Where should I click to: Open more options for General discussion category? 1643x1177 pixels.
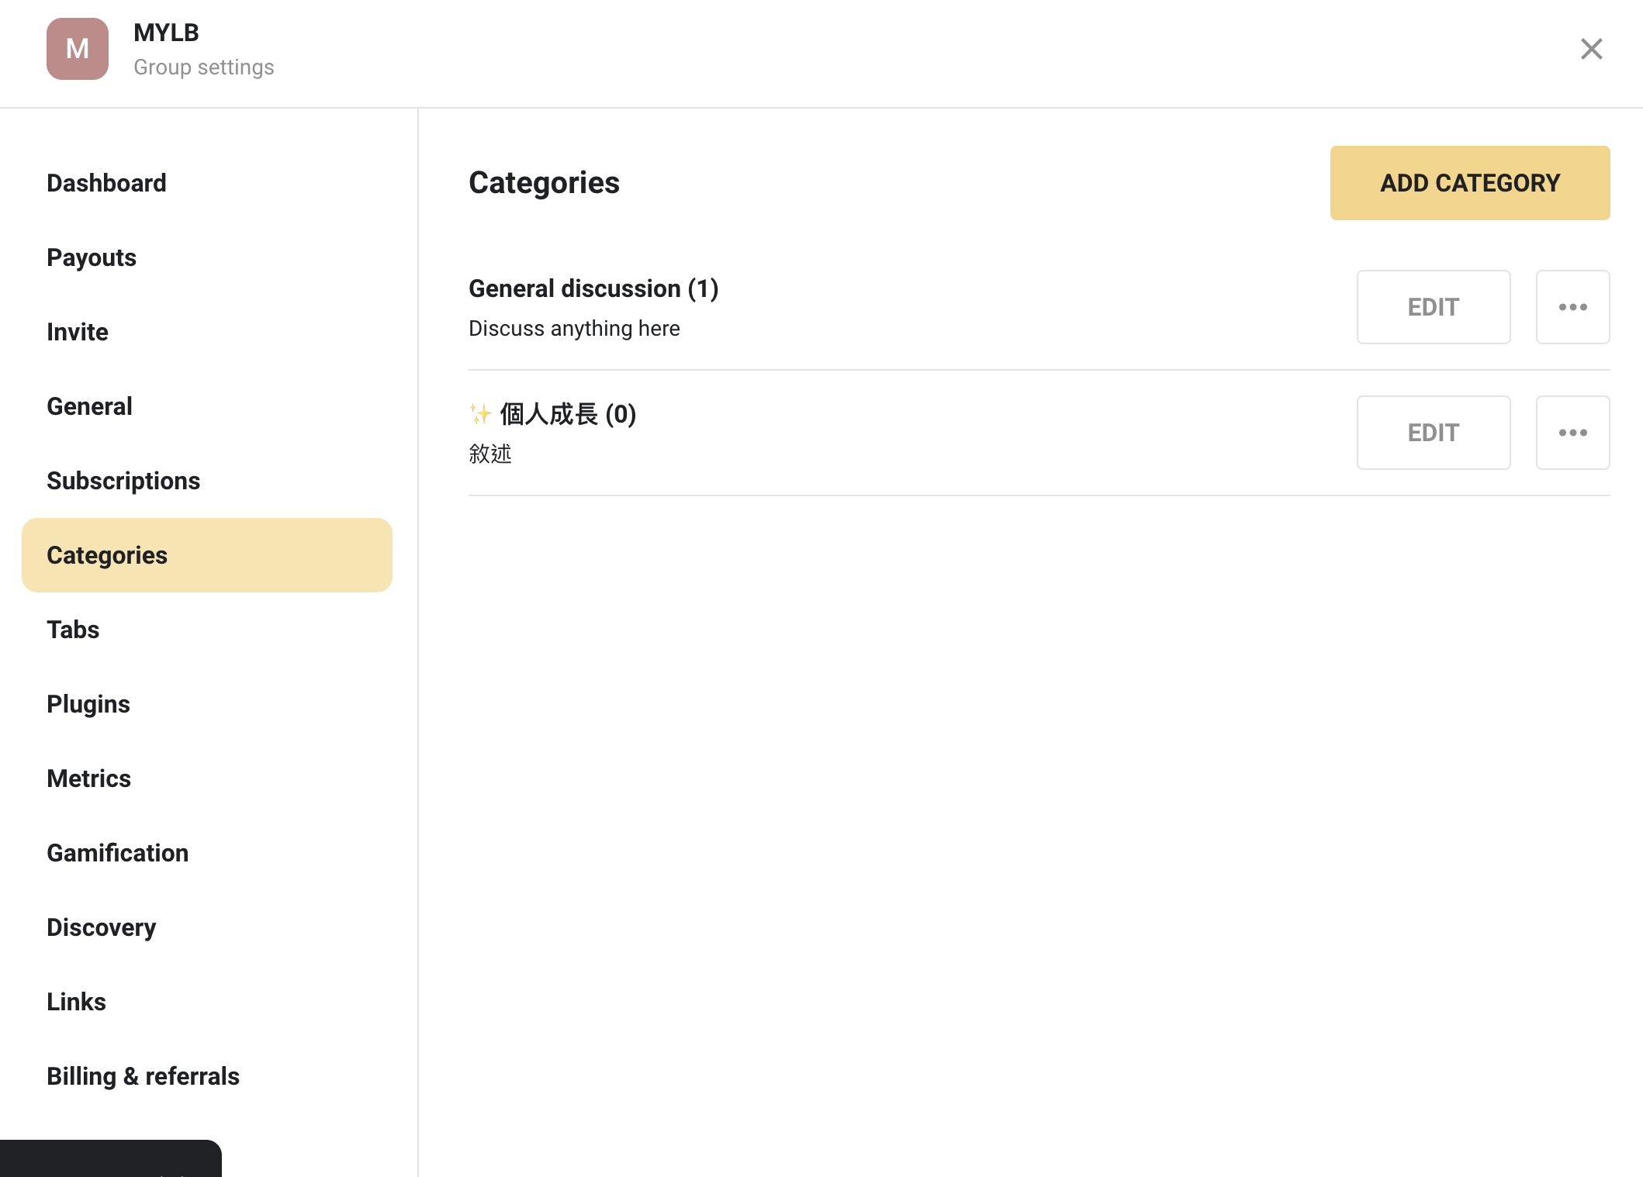(x=1572, y=307)
